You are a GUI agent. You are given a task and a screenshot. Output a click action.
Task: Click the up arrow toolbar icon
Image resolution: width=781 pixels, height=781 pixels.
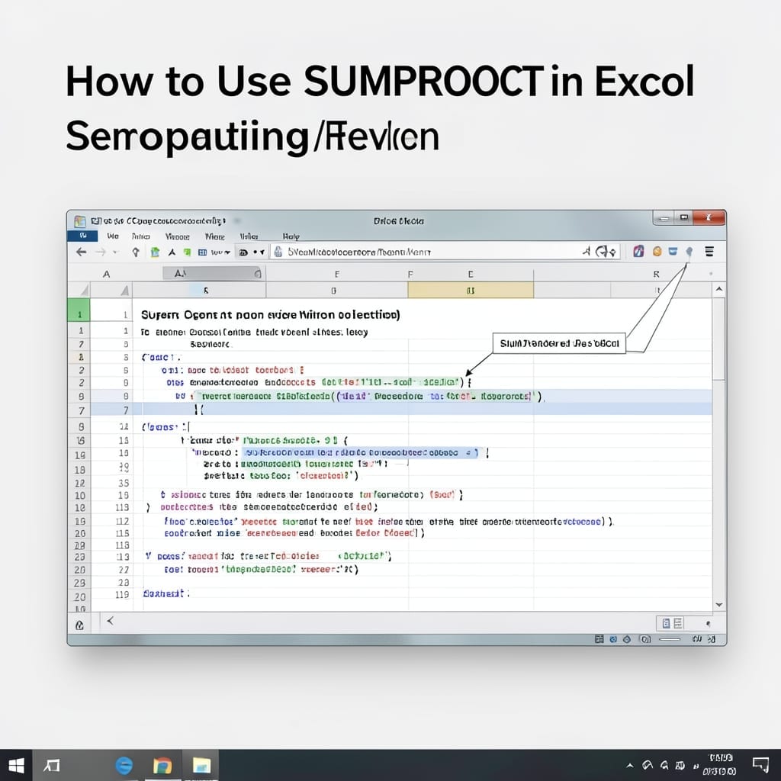pyautogui.click(x=136, y=252)
